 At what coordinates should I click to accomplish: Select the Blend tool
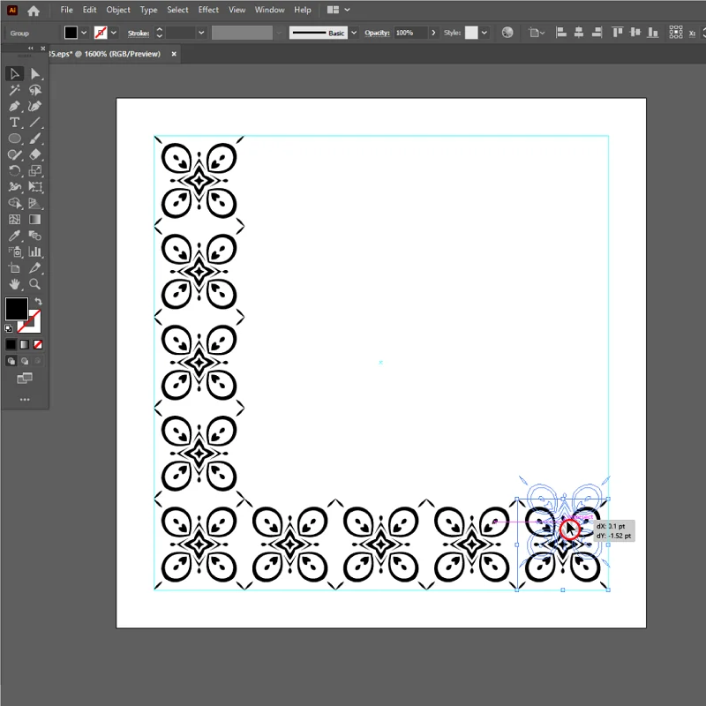[x=35, y=236]
